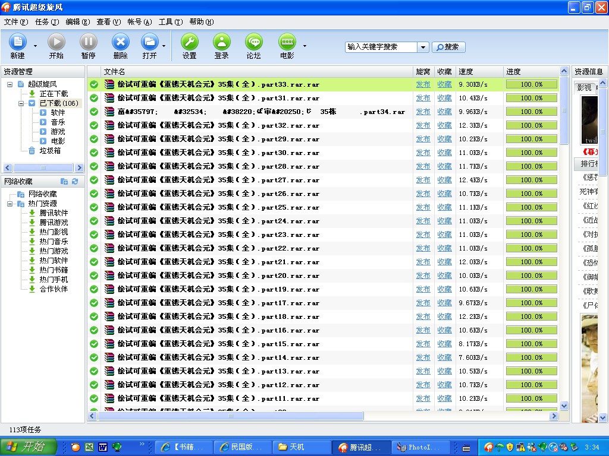Sort by 文件名 column header

point(257,72)
